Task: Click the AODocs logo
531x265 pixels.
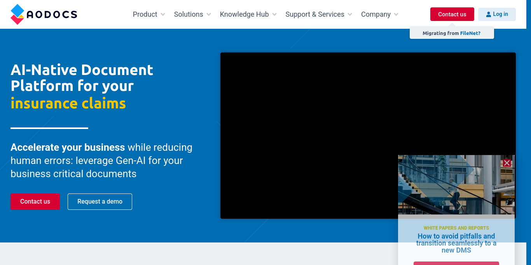Action: pyautogui.click(x=44, y=14)
